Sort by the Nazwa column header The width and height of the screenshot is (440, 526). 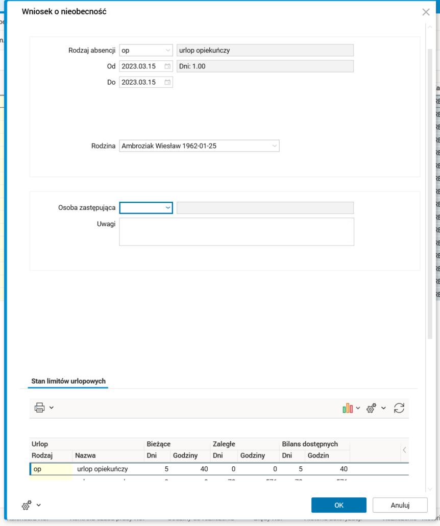(108, 456)
